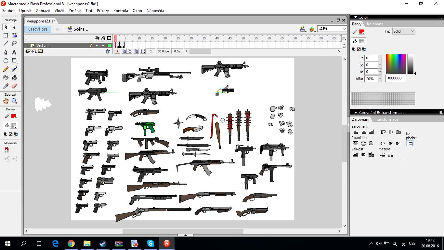The width and height of the screenshot is (444, 250).
Task: Select the Rectangle tool
Action: (x=14, y=61)
